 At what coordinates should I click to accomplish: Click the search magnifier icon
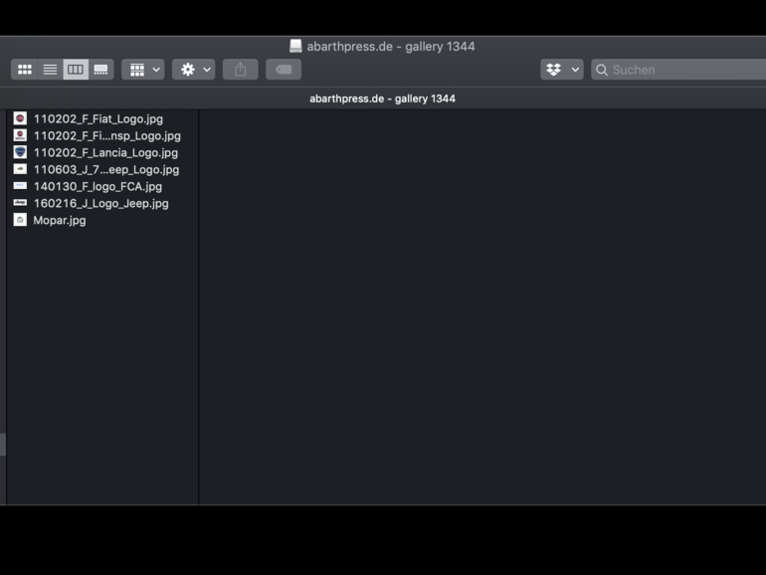[602, 70]
